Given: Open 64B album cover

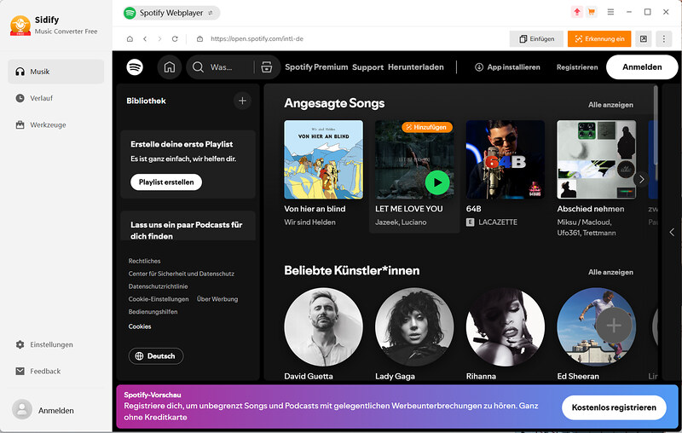Looking at the screenshot, I should point(505,159).
